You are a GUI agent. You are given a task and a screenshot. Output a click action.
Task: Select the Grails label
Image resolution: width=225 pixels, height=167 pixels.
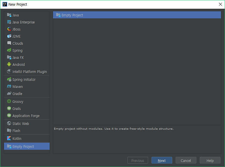16,109
